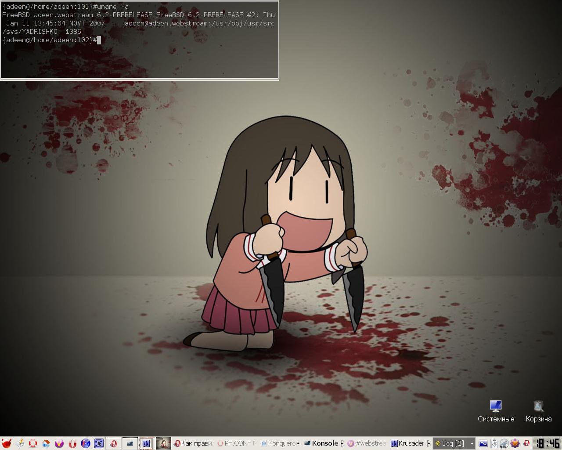Screen dimensions: 562x450
Task: Open the Home folder launcher icon
Action: tap(46, 443)
